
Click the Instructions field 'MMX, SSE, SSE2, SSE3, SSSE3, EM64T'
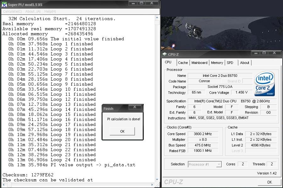232,118
